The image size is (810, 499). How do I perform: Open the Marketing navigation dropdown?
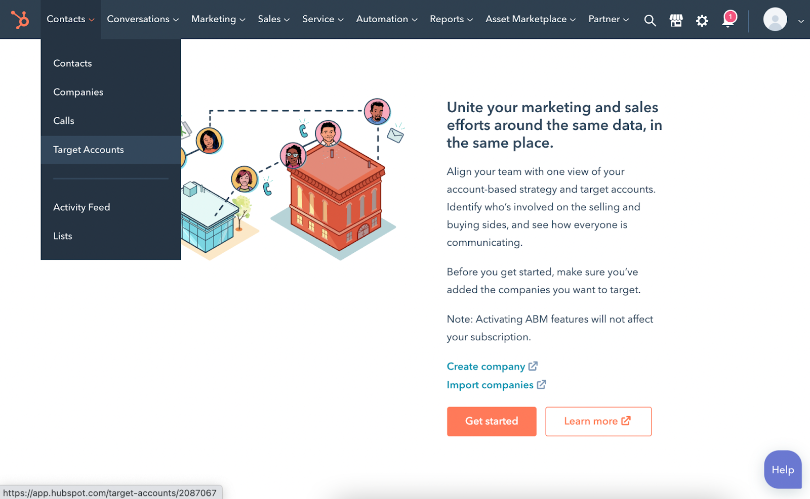[218, 19]
